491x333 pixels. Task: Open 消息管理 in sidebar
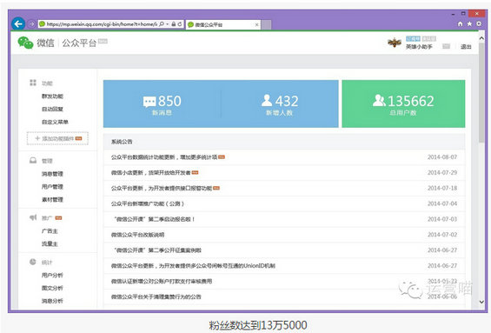click(x=53, y=174)
